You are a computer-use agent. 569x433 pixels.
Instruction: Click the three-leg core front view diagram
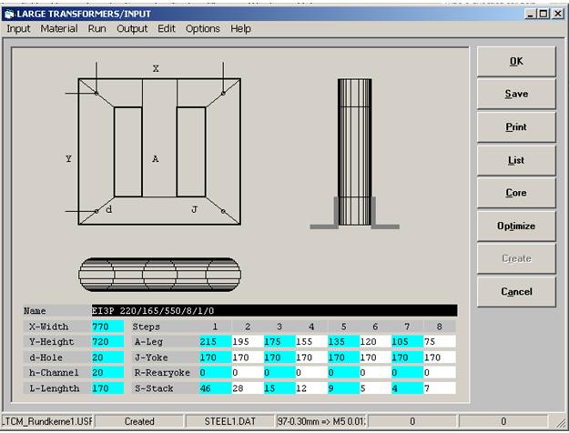coord(158,151)
